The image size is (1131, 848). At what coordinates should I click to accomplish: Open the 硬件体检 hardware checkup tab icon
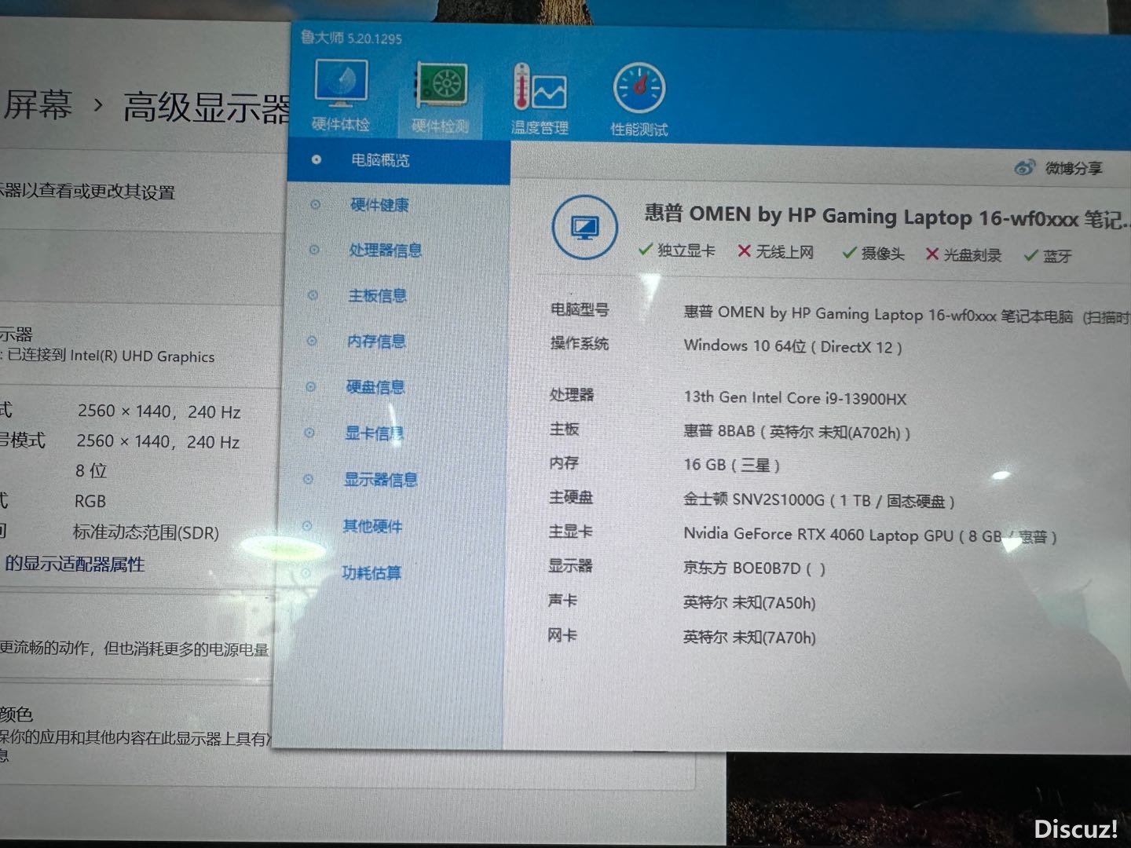[x=341, y=84]
